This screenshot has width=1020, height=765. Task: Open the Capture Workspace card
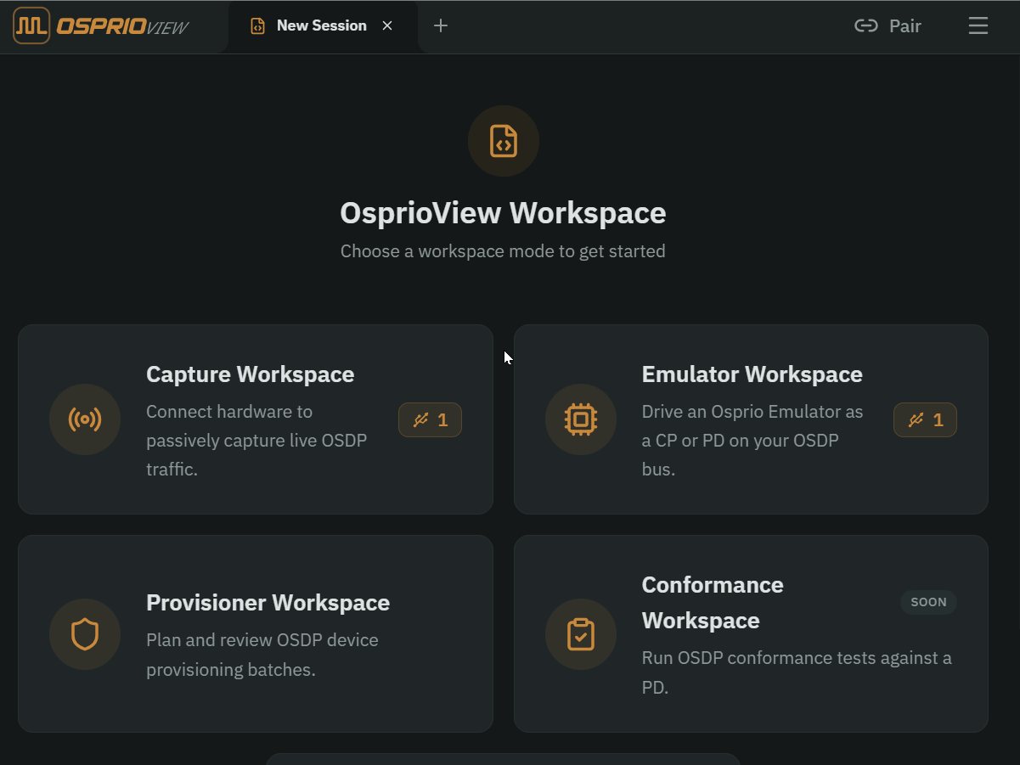click(256, 419)
